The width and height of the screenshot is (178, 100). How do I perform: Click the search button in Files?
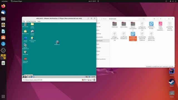pyautogui.click(x=144, y=19)
